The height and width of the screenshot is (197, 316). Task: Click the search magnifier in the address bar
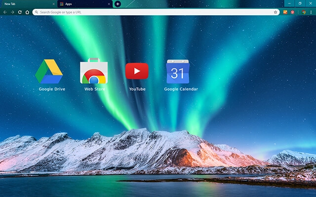(36, 12)
